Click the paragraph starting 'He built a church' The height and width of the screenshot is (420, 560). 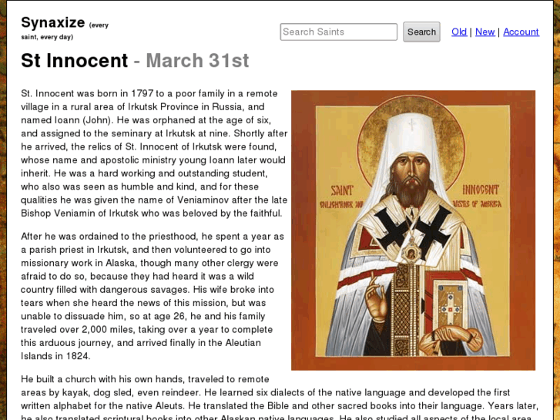280,398
